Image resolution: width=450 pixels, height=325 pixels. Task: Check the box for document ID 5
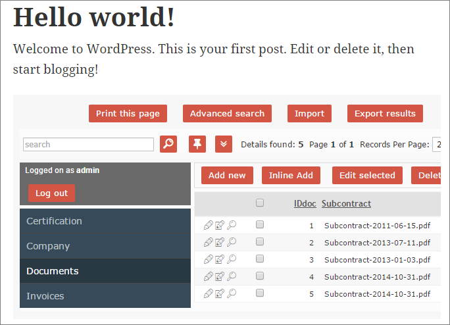pyautogui.click(x=260, y=293)
